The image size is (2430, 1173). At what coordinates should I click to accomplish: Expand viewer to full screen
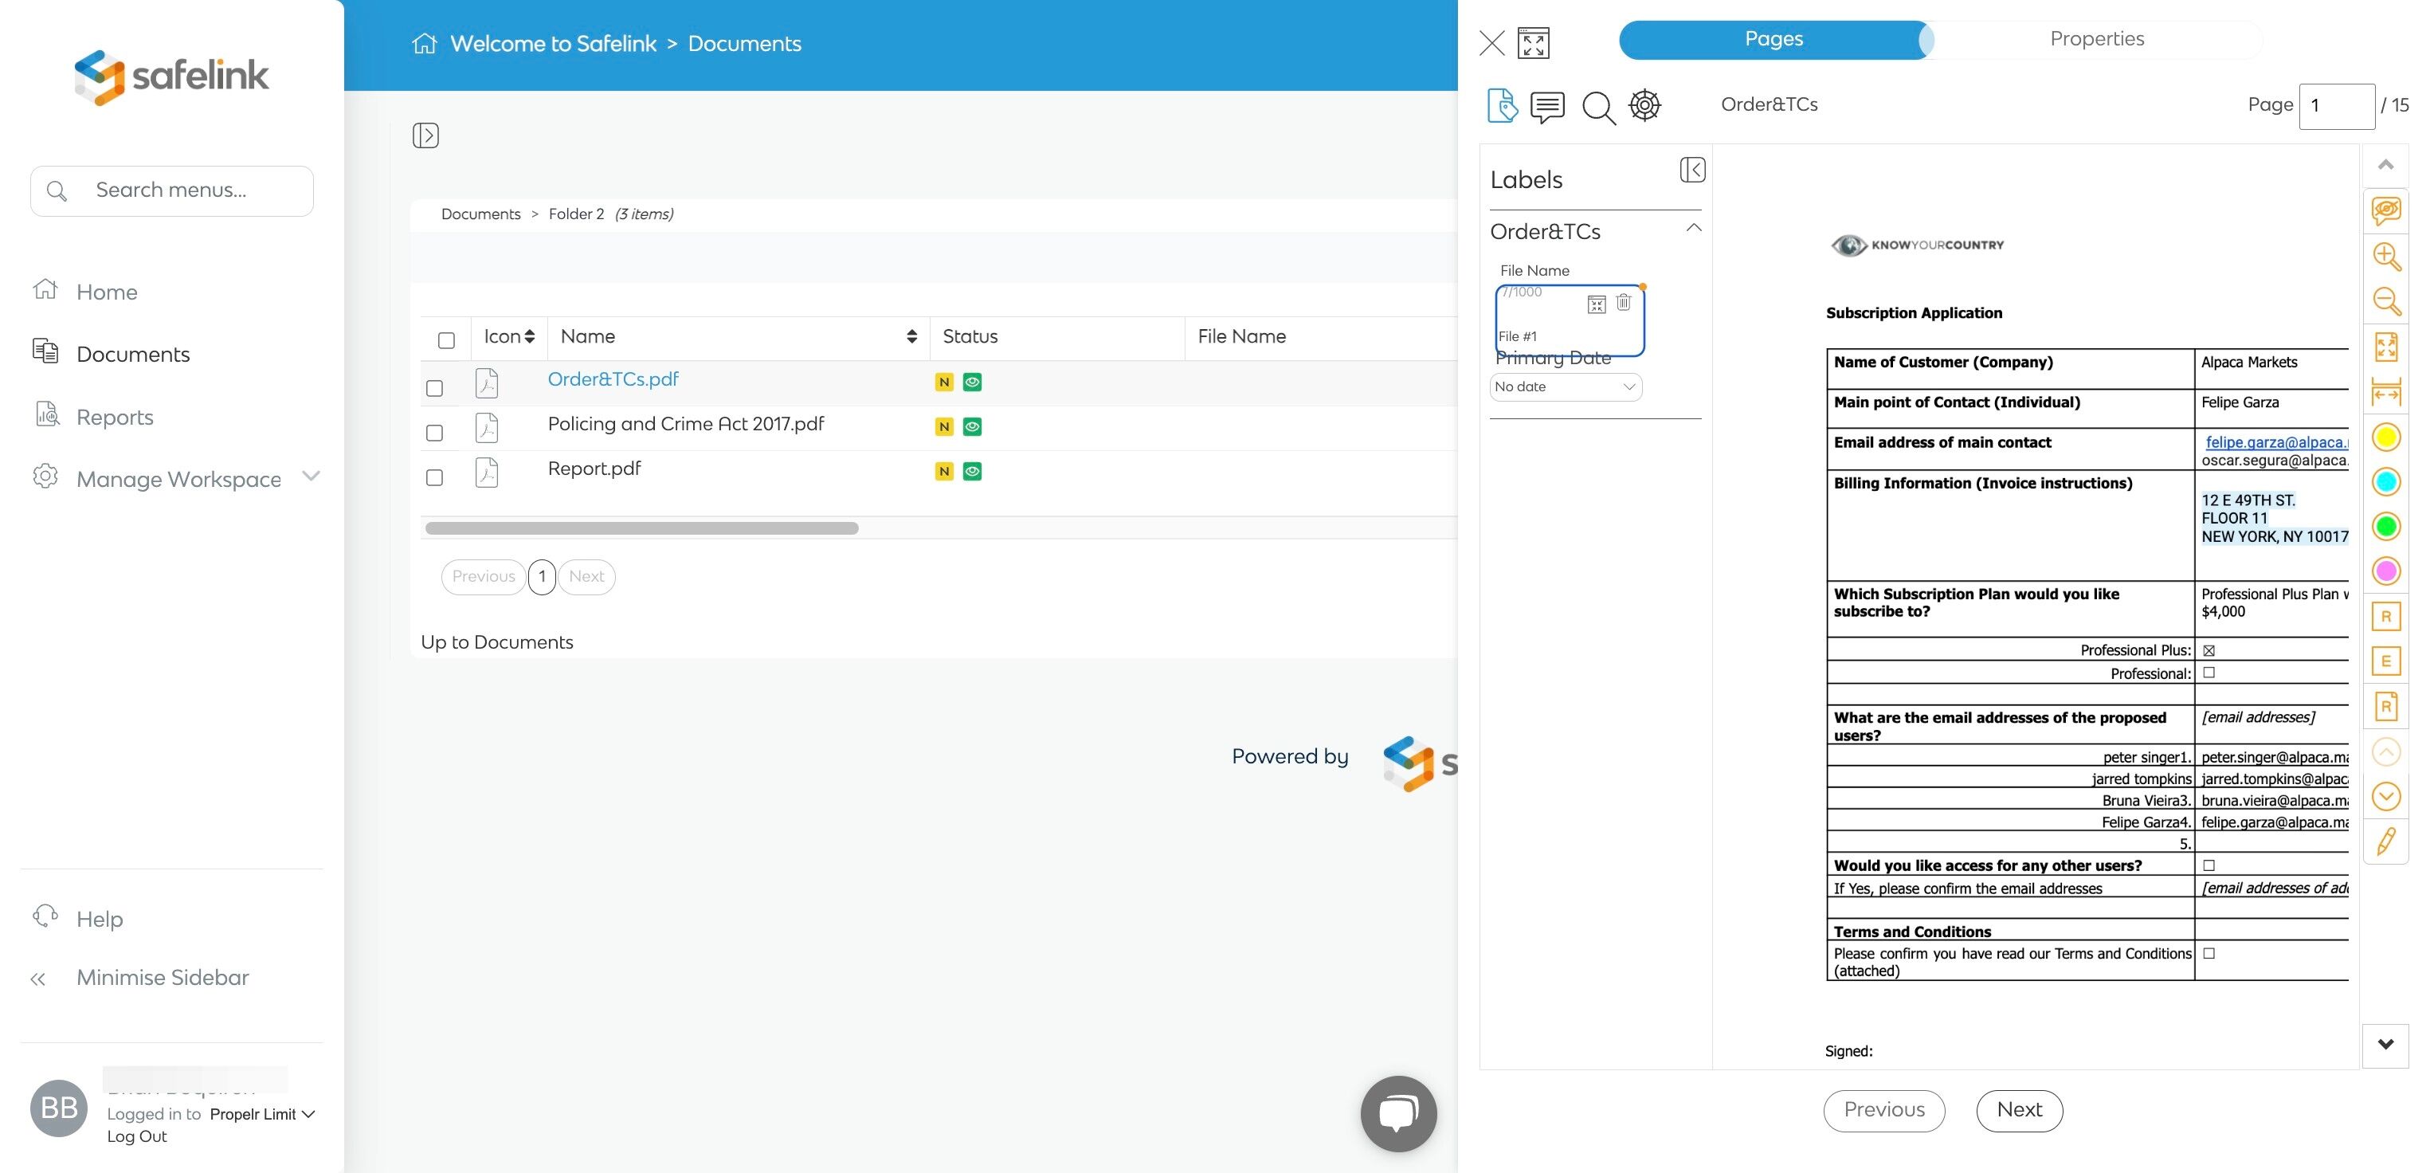coord(1533,43)
